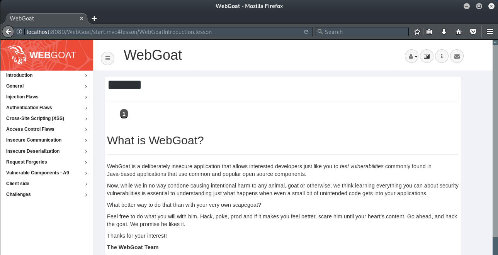498x255 pixels.
Task: Click the contact email envelope icon
Action: pos(457,56)
